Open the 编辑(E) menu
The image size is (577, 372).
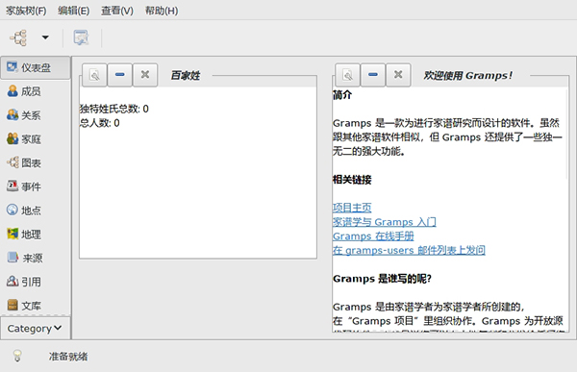(73, 11)
